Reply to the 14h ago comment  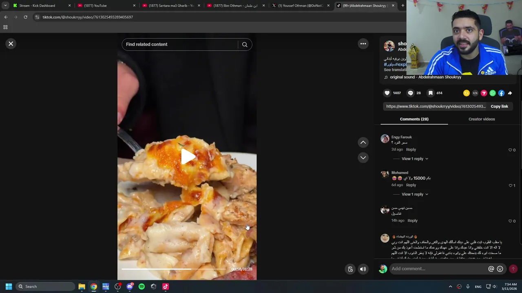click(412, 221)
